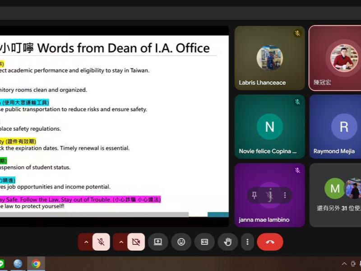Expand video settings arrow beside camera

tap(121, 242)
